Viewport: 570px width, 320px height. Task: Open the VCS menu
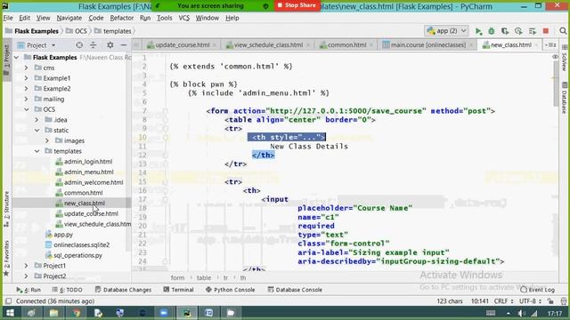184,18
